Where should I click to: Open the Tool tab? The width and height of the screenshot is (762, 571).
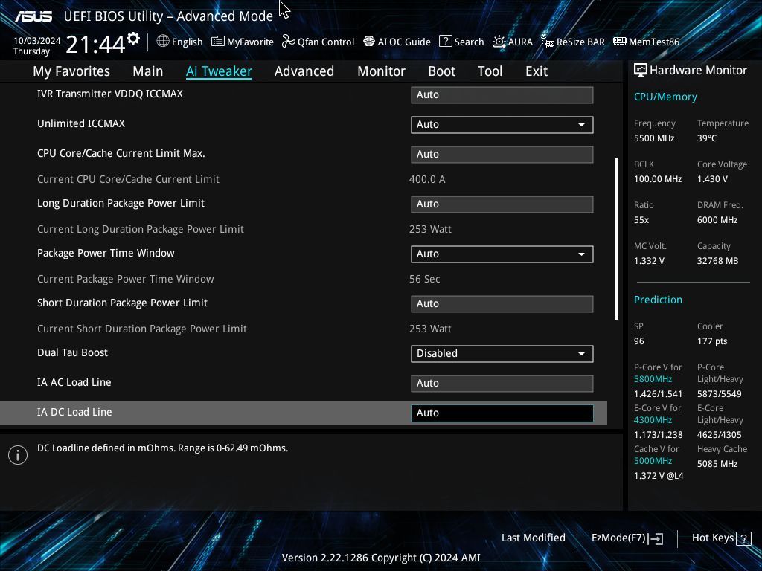point(490,71)
